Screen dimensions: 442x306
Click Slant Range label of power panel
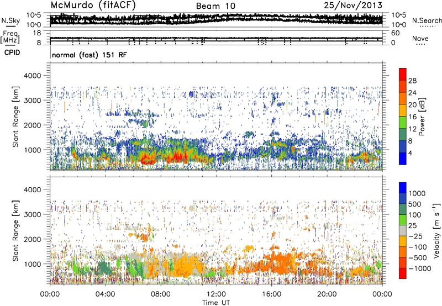click(x=15, y=117)
